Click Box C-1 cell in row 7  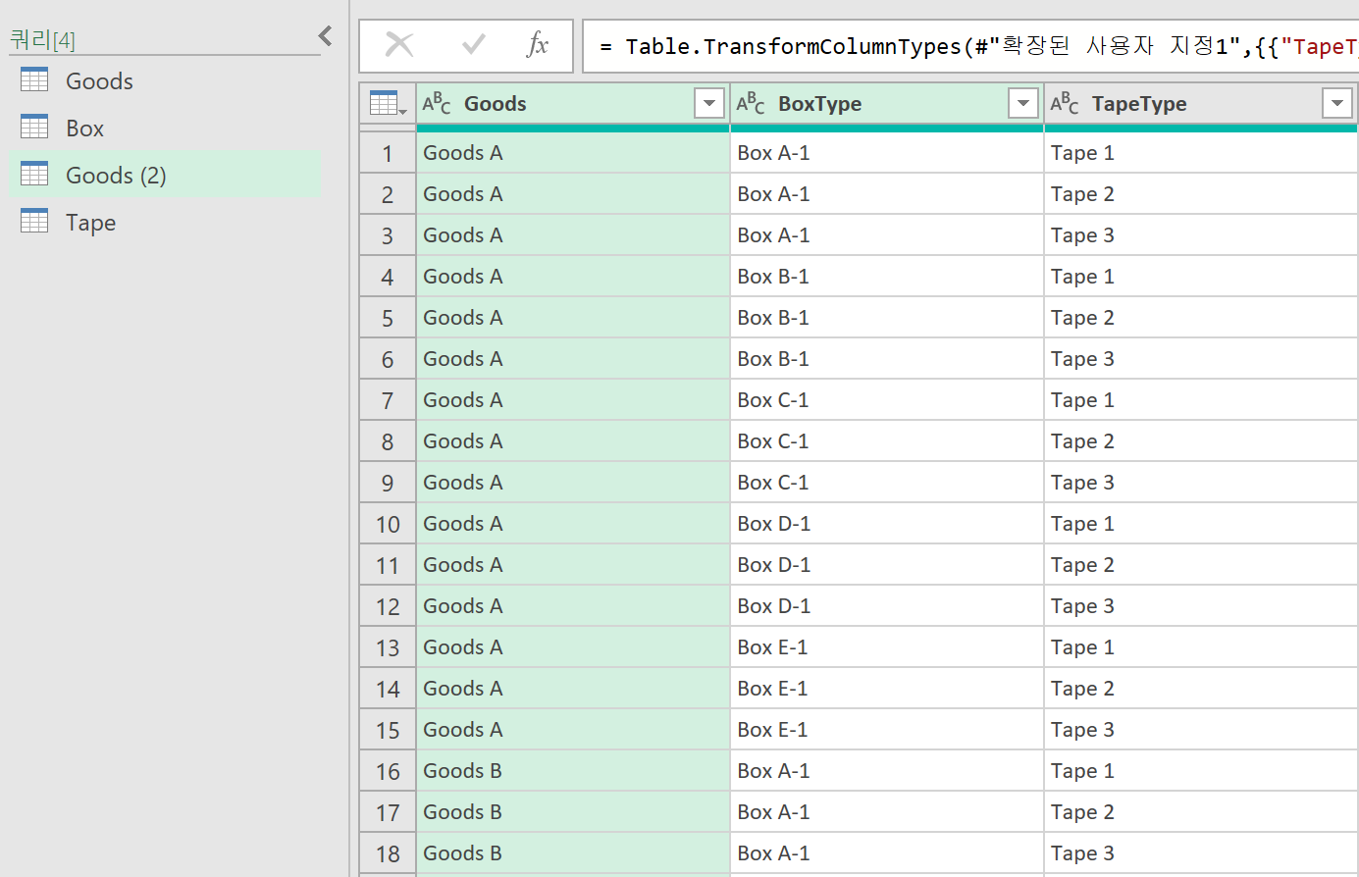(887, 400)
